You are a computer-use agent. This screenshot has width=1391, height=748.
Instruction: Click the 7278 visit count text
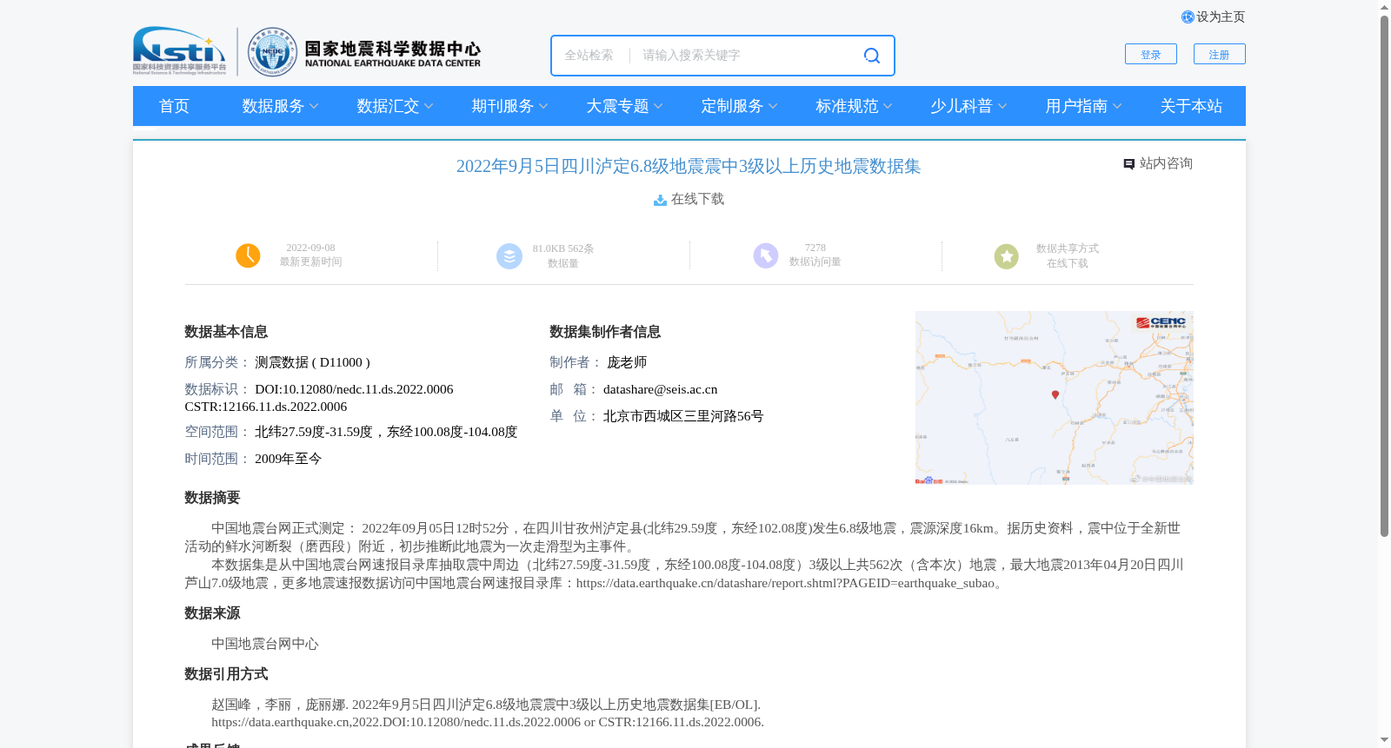815,248
